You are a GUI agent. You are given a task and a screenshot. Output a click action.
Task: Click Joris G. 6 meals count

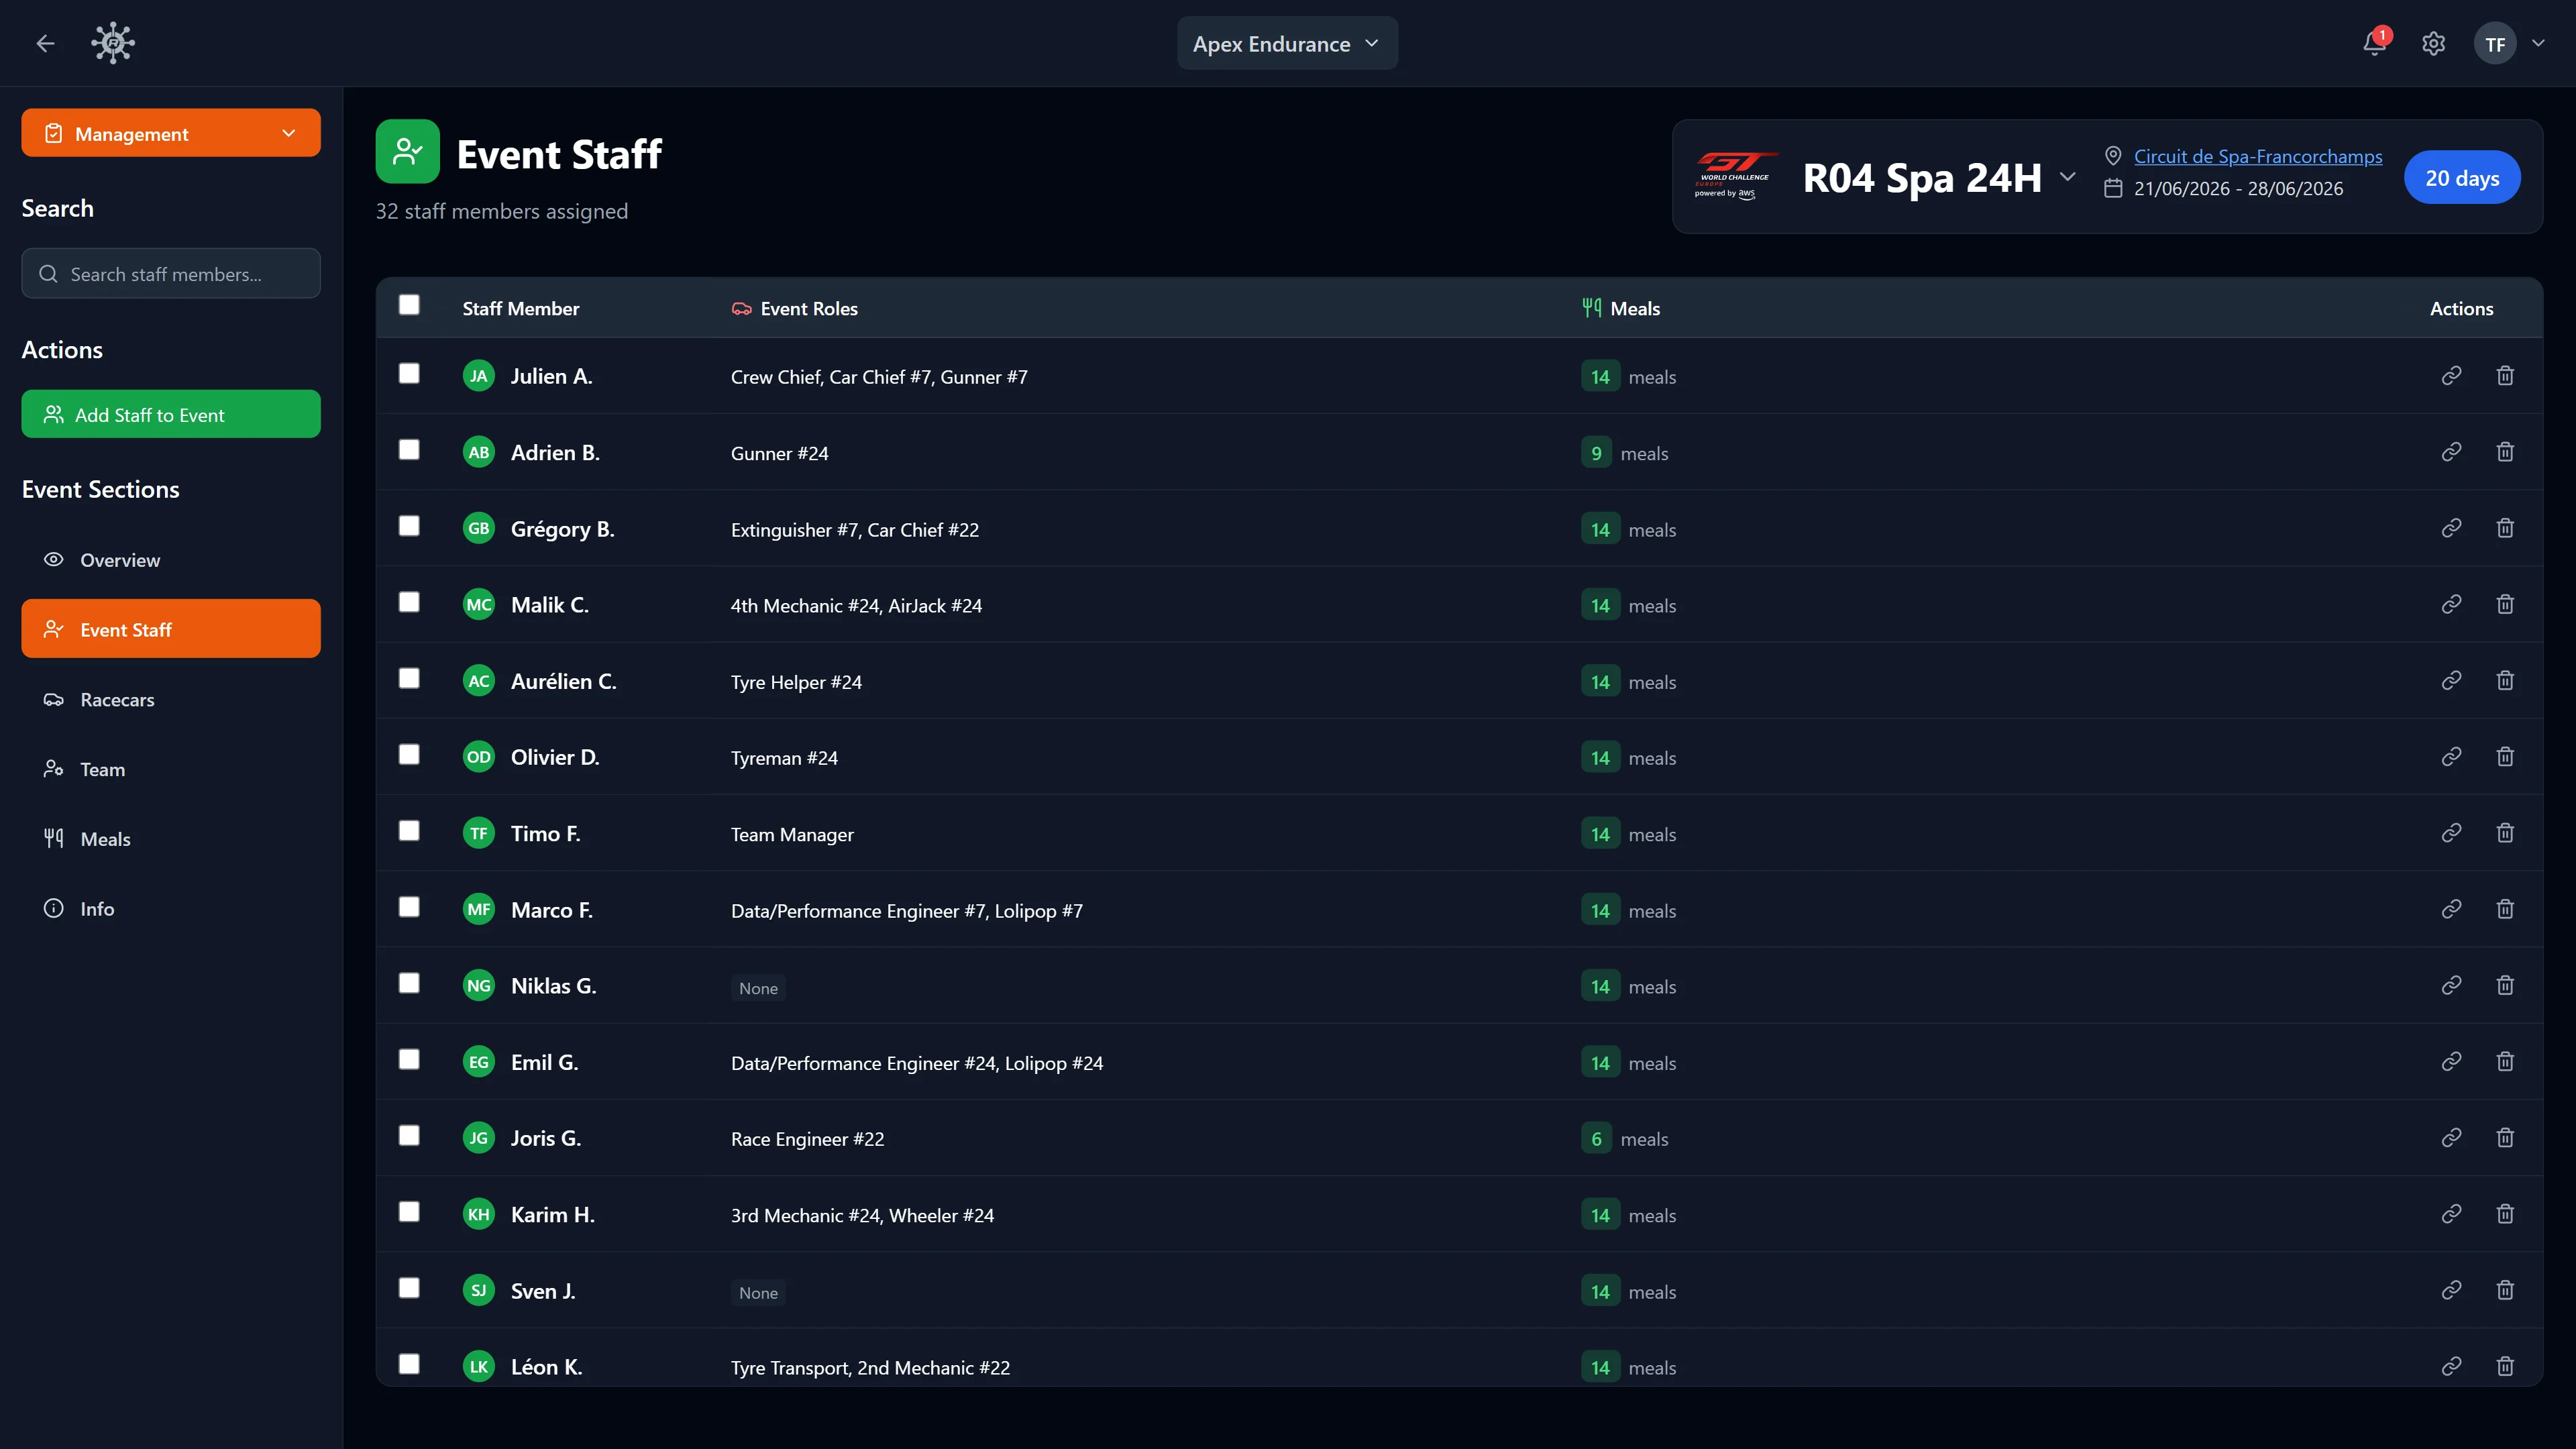1596,1139
